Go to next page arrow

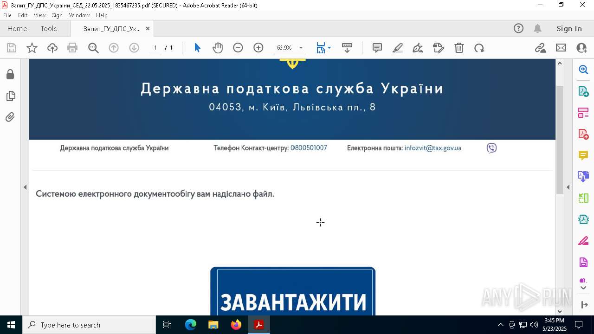[x=134, y=48]
